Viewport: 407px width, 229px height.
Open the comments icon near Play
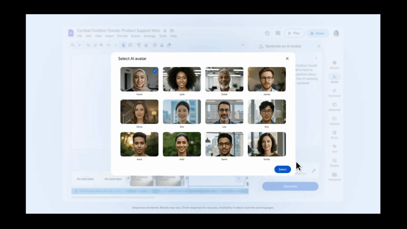coord(278,33)
